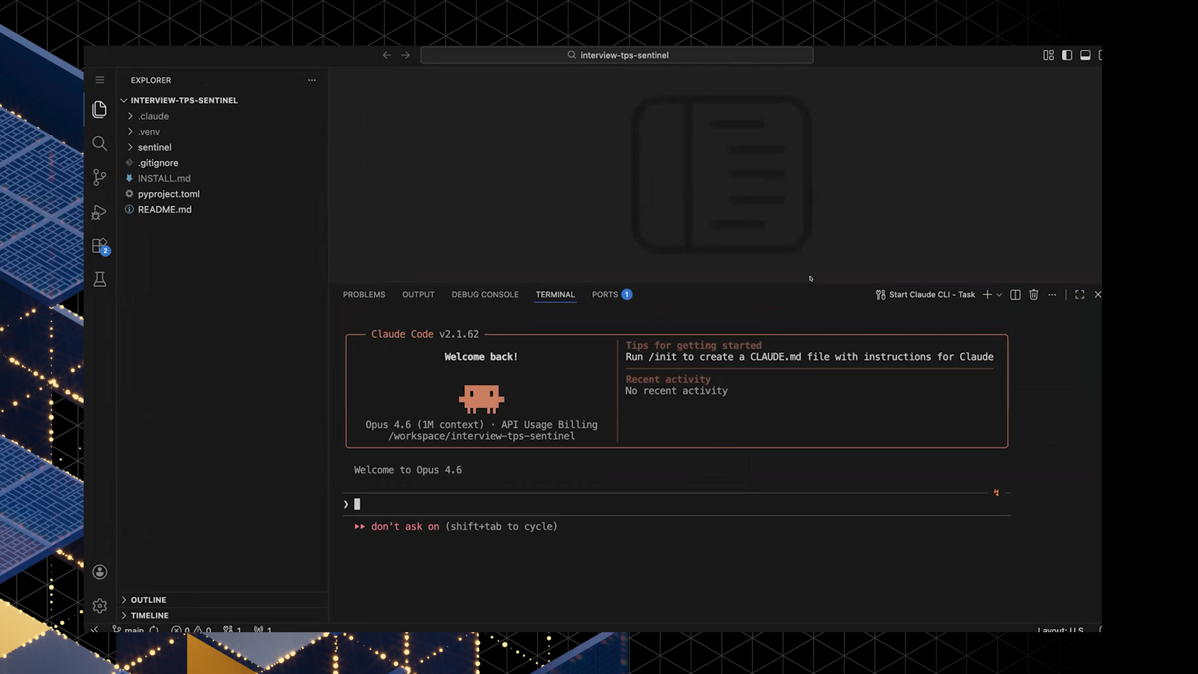
Task: Open the Testing flask view
Action: point(100,279)
